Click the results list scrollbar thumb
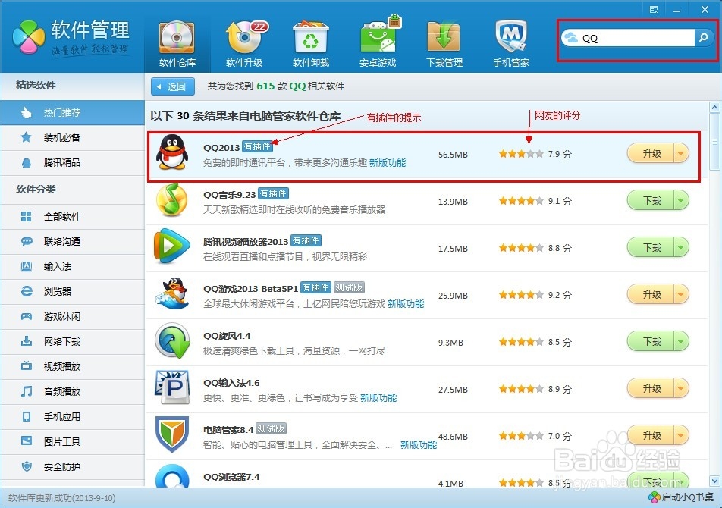This screenshot has width=722, height=508. point(714,143)
